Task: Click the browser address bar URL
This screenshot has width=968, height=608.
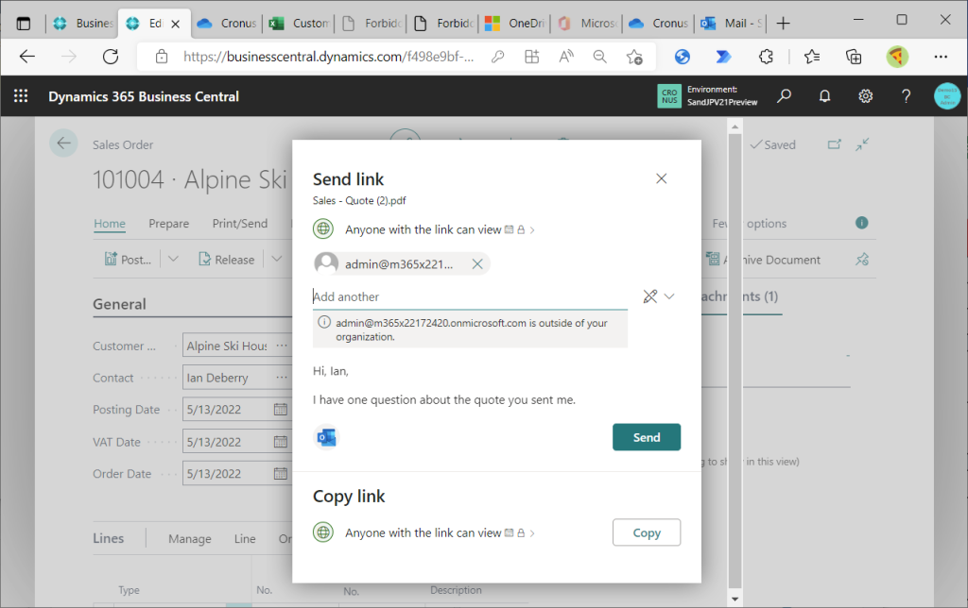Action: pos(328,57)
